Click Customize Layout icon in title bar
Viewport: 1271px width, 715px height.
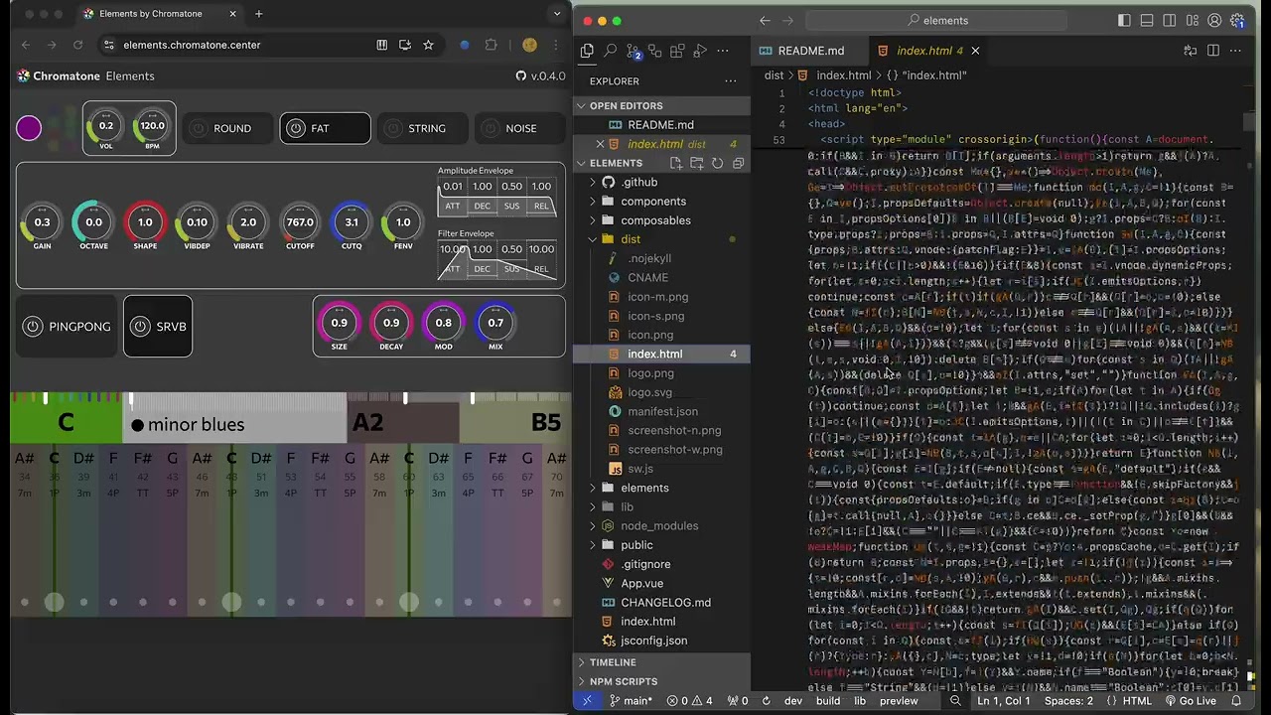(1192, 20)
